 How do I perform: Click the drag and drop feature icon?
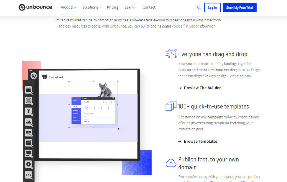[x=171, y=54]
